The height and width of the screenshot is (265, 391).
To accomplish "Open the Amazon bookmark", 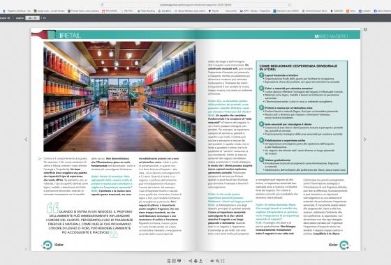I will (x=337, y=11).
